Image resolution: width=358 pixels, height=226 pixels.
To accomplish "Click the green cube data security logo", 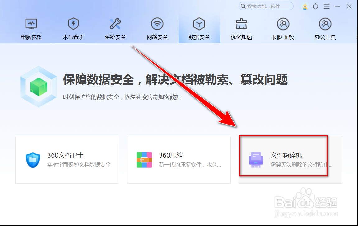I will click(x=39, y=87).
